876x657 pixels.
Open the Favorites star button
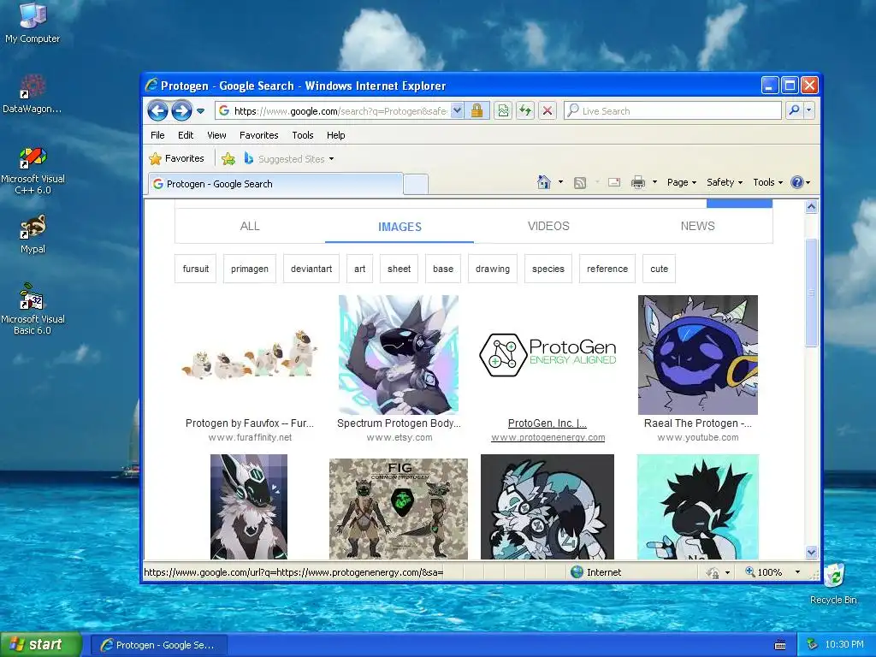click(176, 158)
